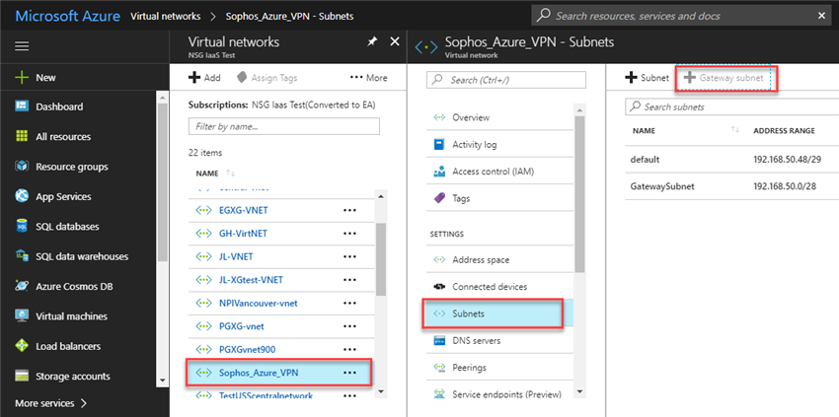839x417 pixels.
Task: Open the More toolbar menu
Action: [368, 78]
